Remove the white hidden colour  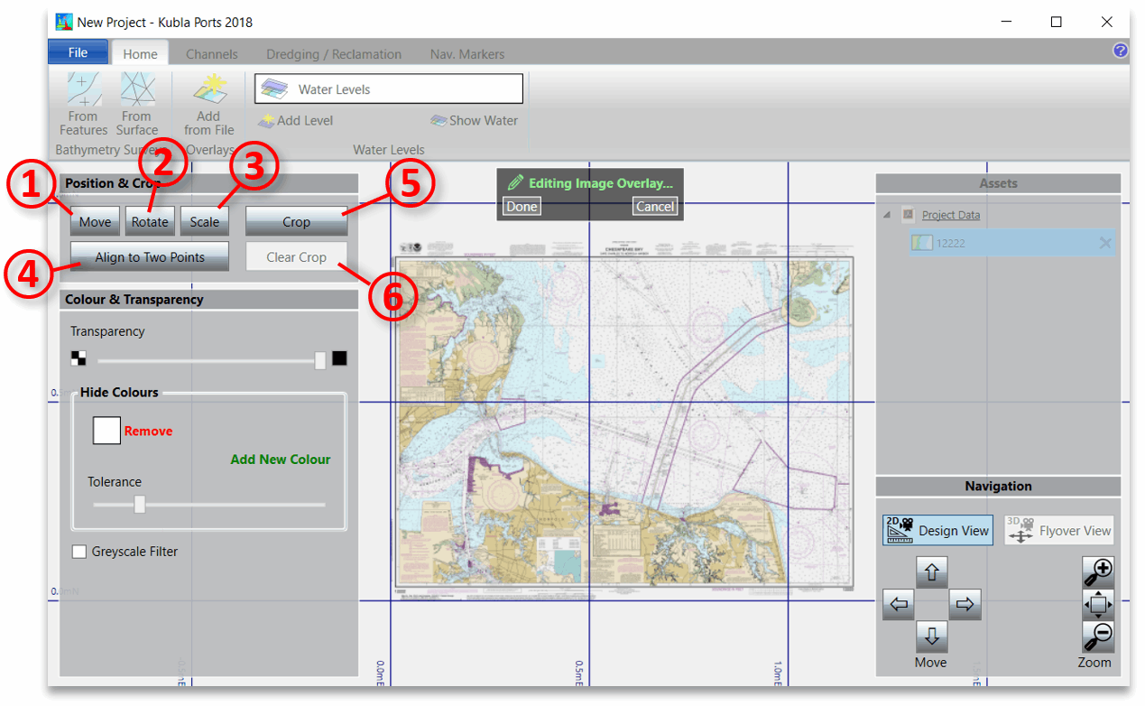[x=148, y=432]
